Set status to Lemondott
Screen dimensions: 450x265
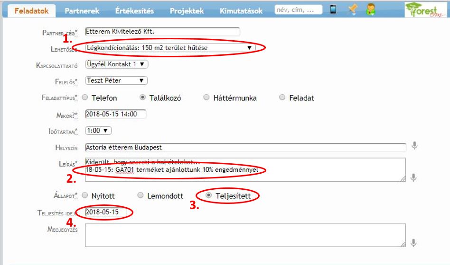pyautogui.click(x=141, y=195)
